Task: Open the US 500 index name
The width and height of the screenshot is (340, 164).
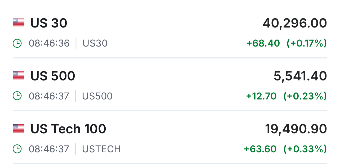Action: click(53, 76)
